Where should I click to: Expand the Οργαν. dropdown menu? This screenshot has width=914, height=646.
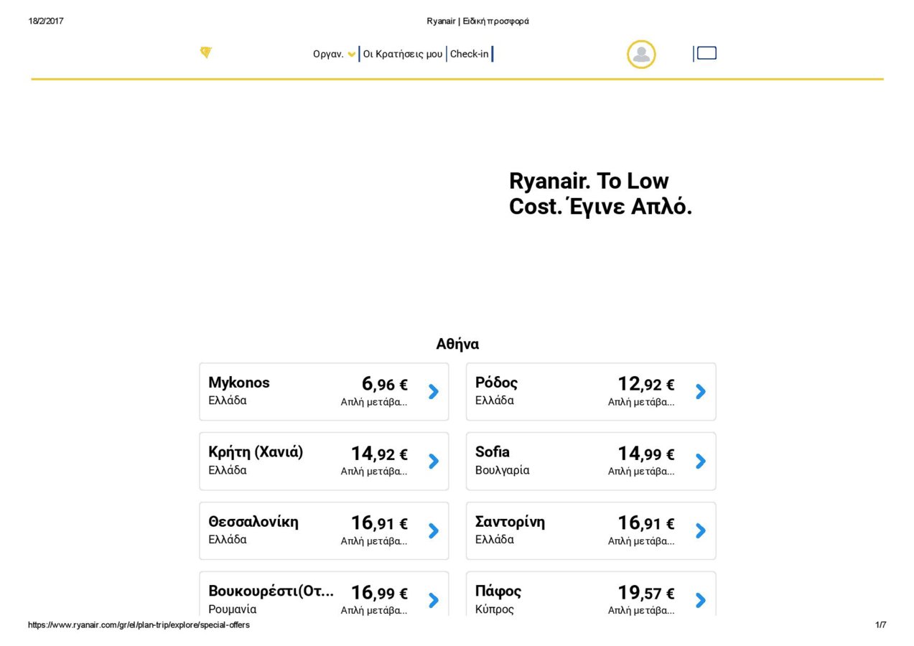pos(334,54)
